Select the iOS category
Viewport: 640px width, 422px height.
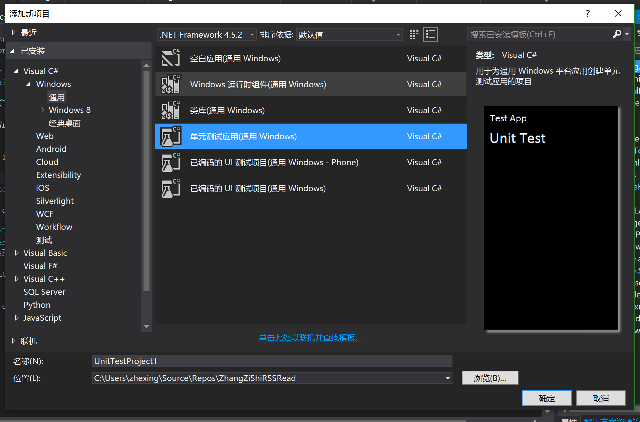pyautogui.click(x=43, y=188)
